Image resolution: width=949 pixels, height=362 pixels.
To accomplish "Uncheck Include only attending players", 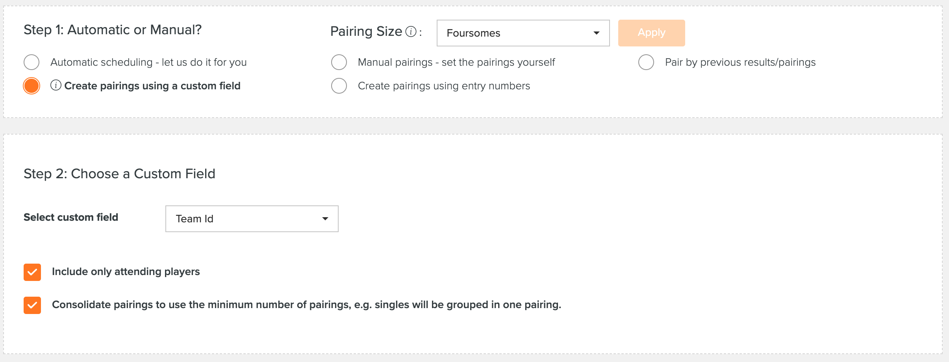I will click(32, 272).
